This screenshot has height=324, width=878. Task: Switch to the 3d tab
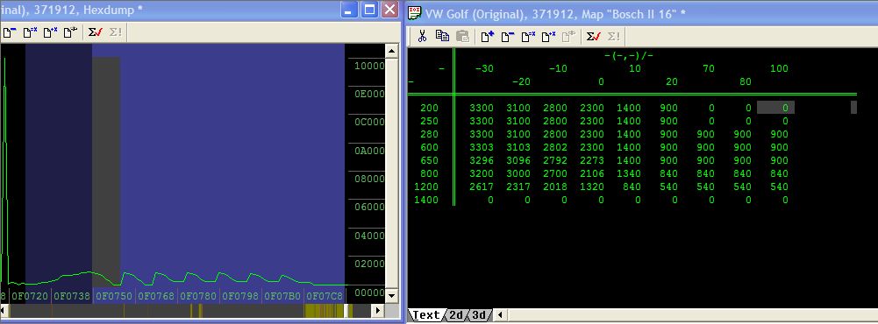coord(478,315)
